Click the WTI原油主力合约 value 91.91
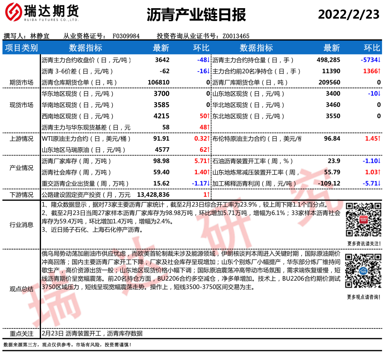 click(x=161, y=139)
